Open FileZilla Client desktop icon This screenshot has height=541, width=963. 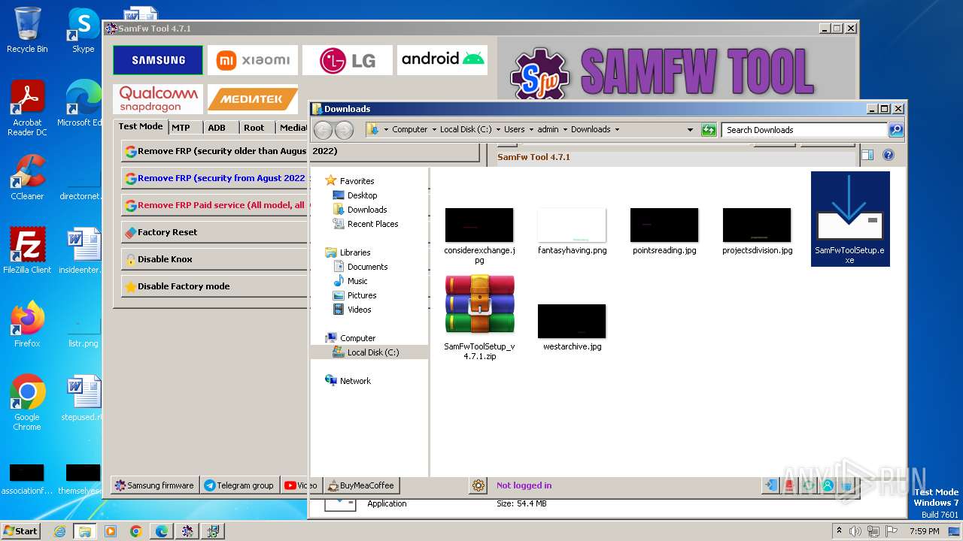point(27,251)
